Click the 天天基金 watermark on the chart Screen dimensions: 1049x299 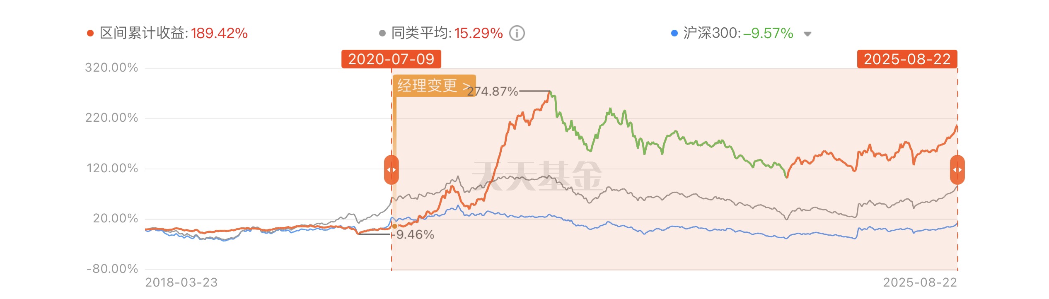click(x=537, y=176)
